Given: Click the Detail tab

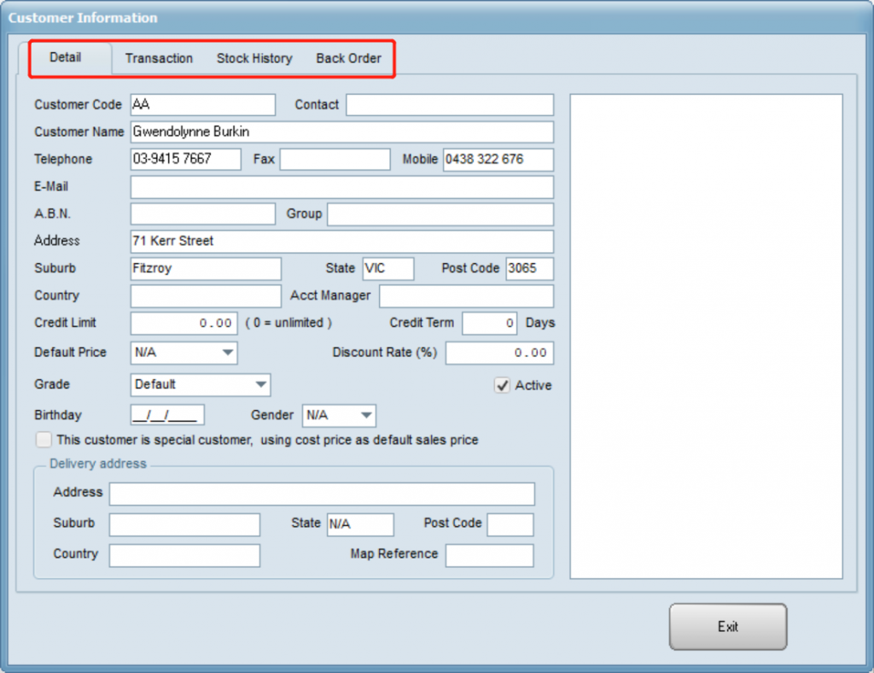Looking at the screenshot, I should pyautogui.click(x=66, y=57).
